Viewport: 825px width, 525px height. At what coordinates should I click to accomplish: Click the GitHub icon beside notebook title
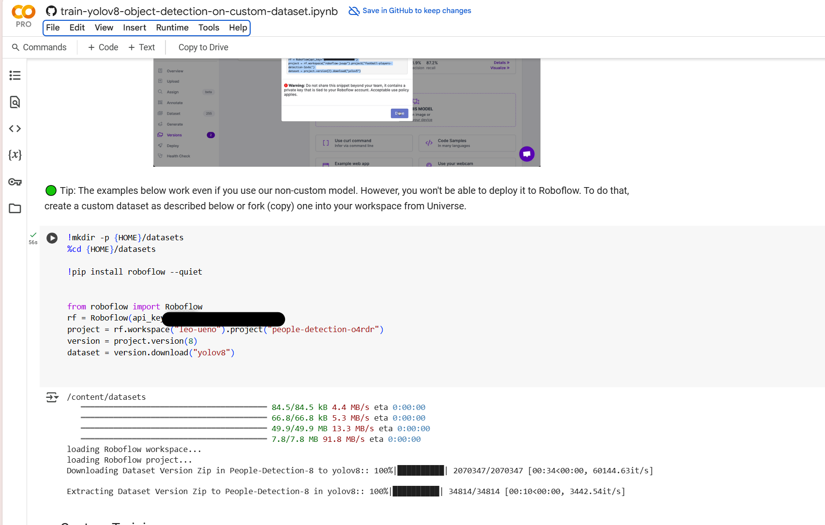coord(51,11)
